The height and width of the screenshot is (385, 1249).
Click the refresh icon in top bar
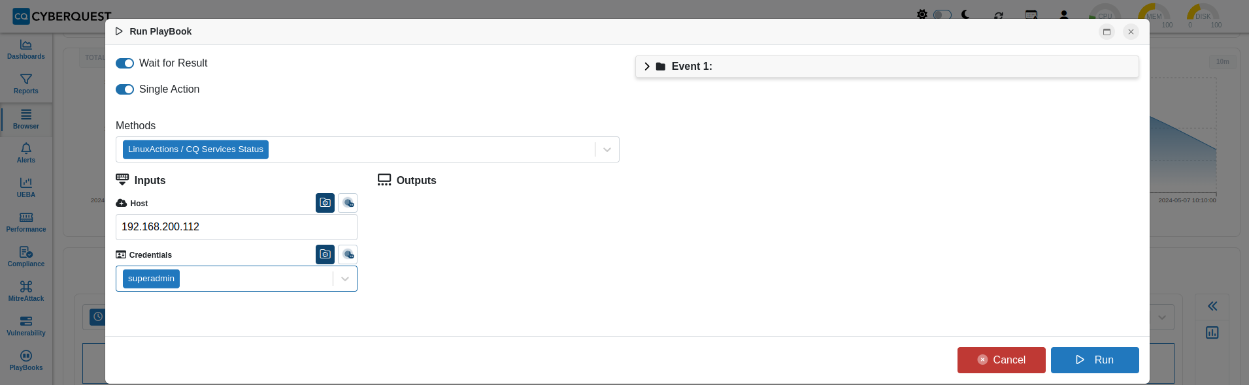pos(999,16)
